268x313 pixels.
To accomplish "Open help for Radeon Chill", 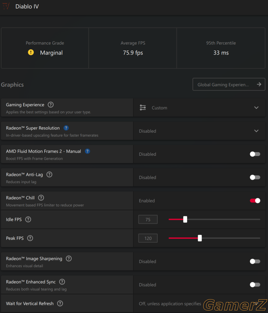I will tap(41, 198).
